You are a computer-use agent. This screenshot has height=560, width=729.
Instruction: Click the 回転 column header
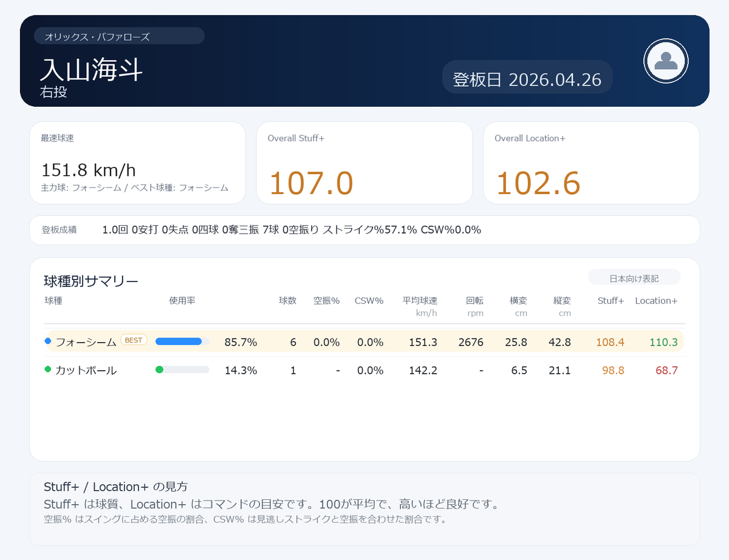(x=474, y=300)
